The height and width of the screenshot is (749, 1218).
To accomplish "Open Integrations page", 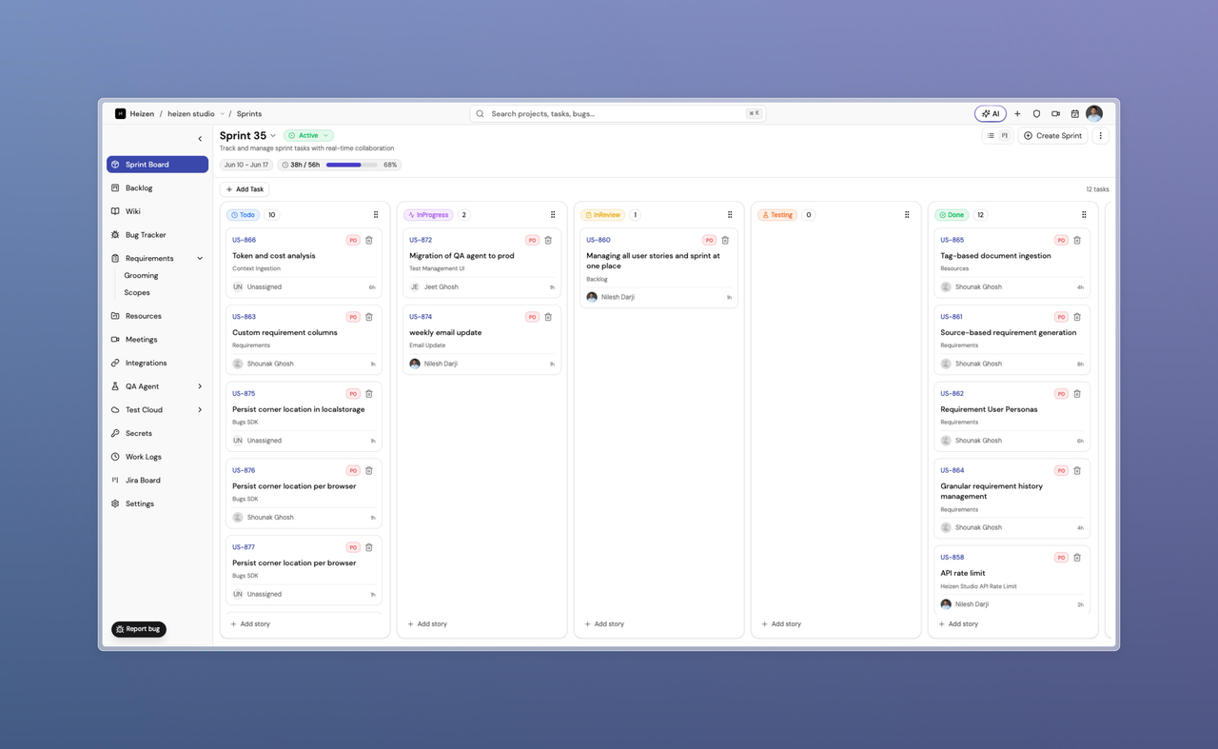I will tap(157, 363).
